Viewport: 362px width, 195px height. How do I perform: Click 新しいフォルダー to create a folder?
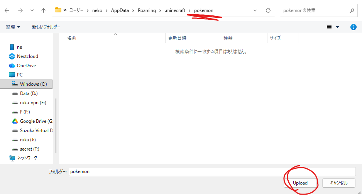(46, 27)
